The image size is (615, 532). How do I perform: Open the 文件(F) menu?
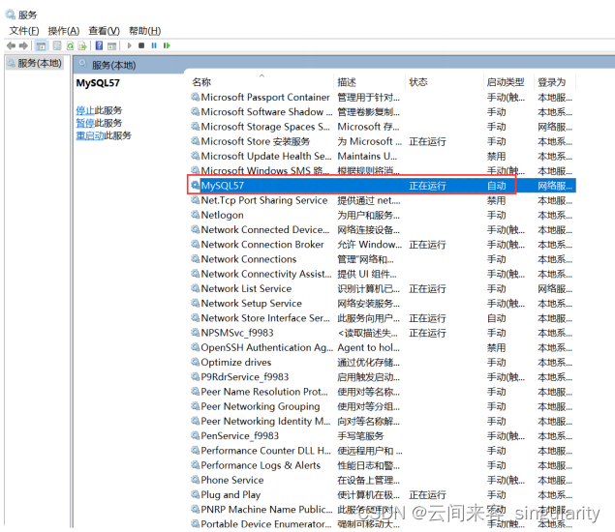[x=24, y=31]
